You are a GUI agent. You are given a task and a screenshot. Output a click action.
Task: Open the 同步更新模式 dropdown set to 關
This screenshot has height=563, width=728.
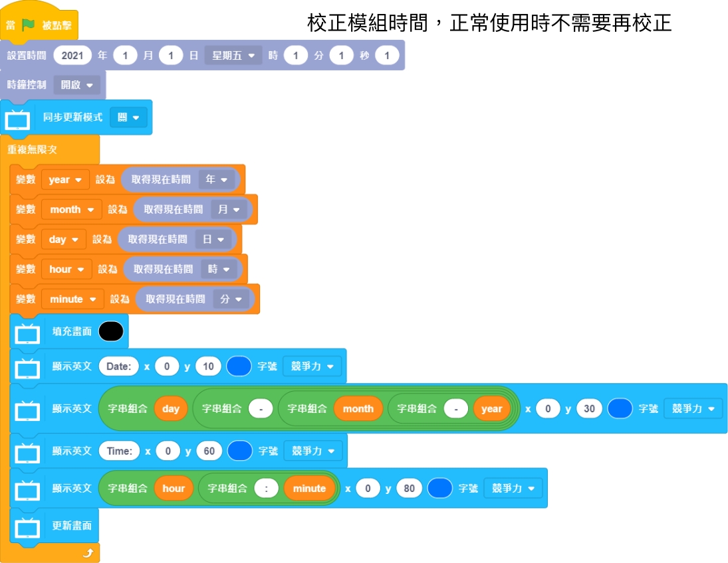click(128, 118)
